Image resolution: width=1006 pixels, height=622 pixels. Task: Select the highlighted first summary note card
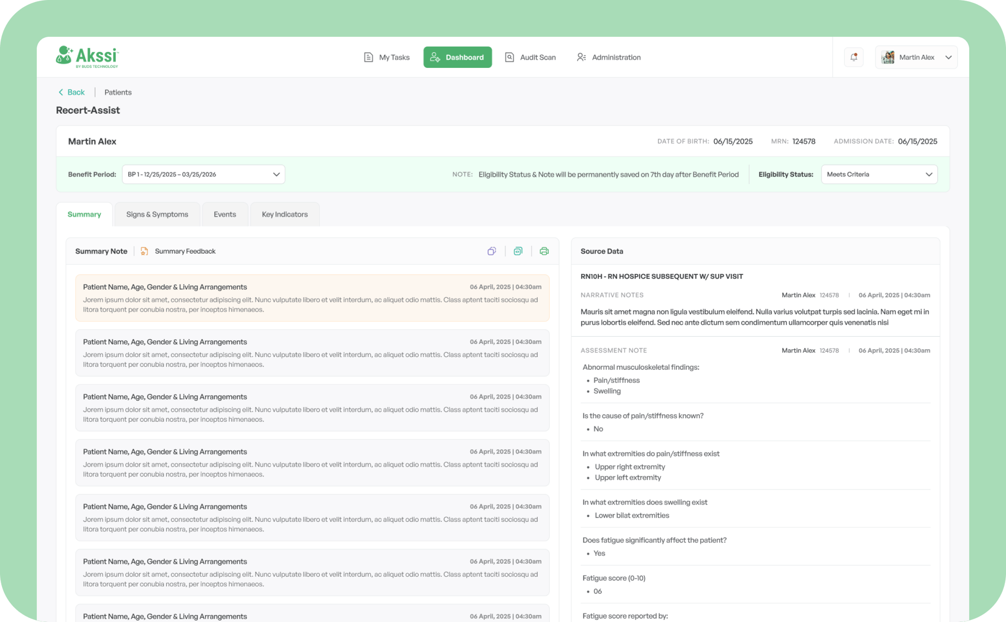pyautogui.click(x=312, y=298)
